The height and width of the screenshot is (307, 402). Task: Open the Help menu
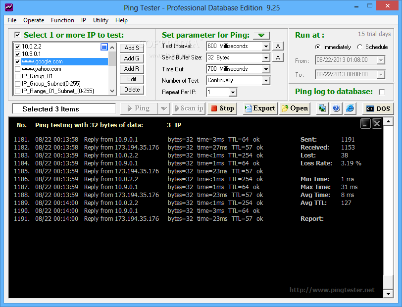coord(121,20)
